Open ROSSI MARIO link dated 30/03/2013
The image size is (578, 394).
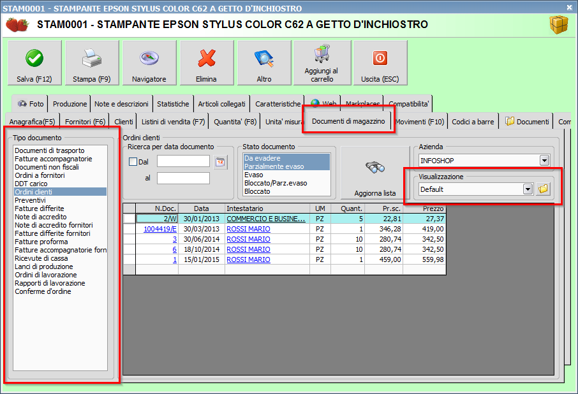(x=248, y=229)
